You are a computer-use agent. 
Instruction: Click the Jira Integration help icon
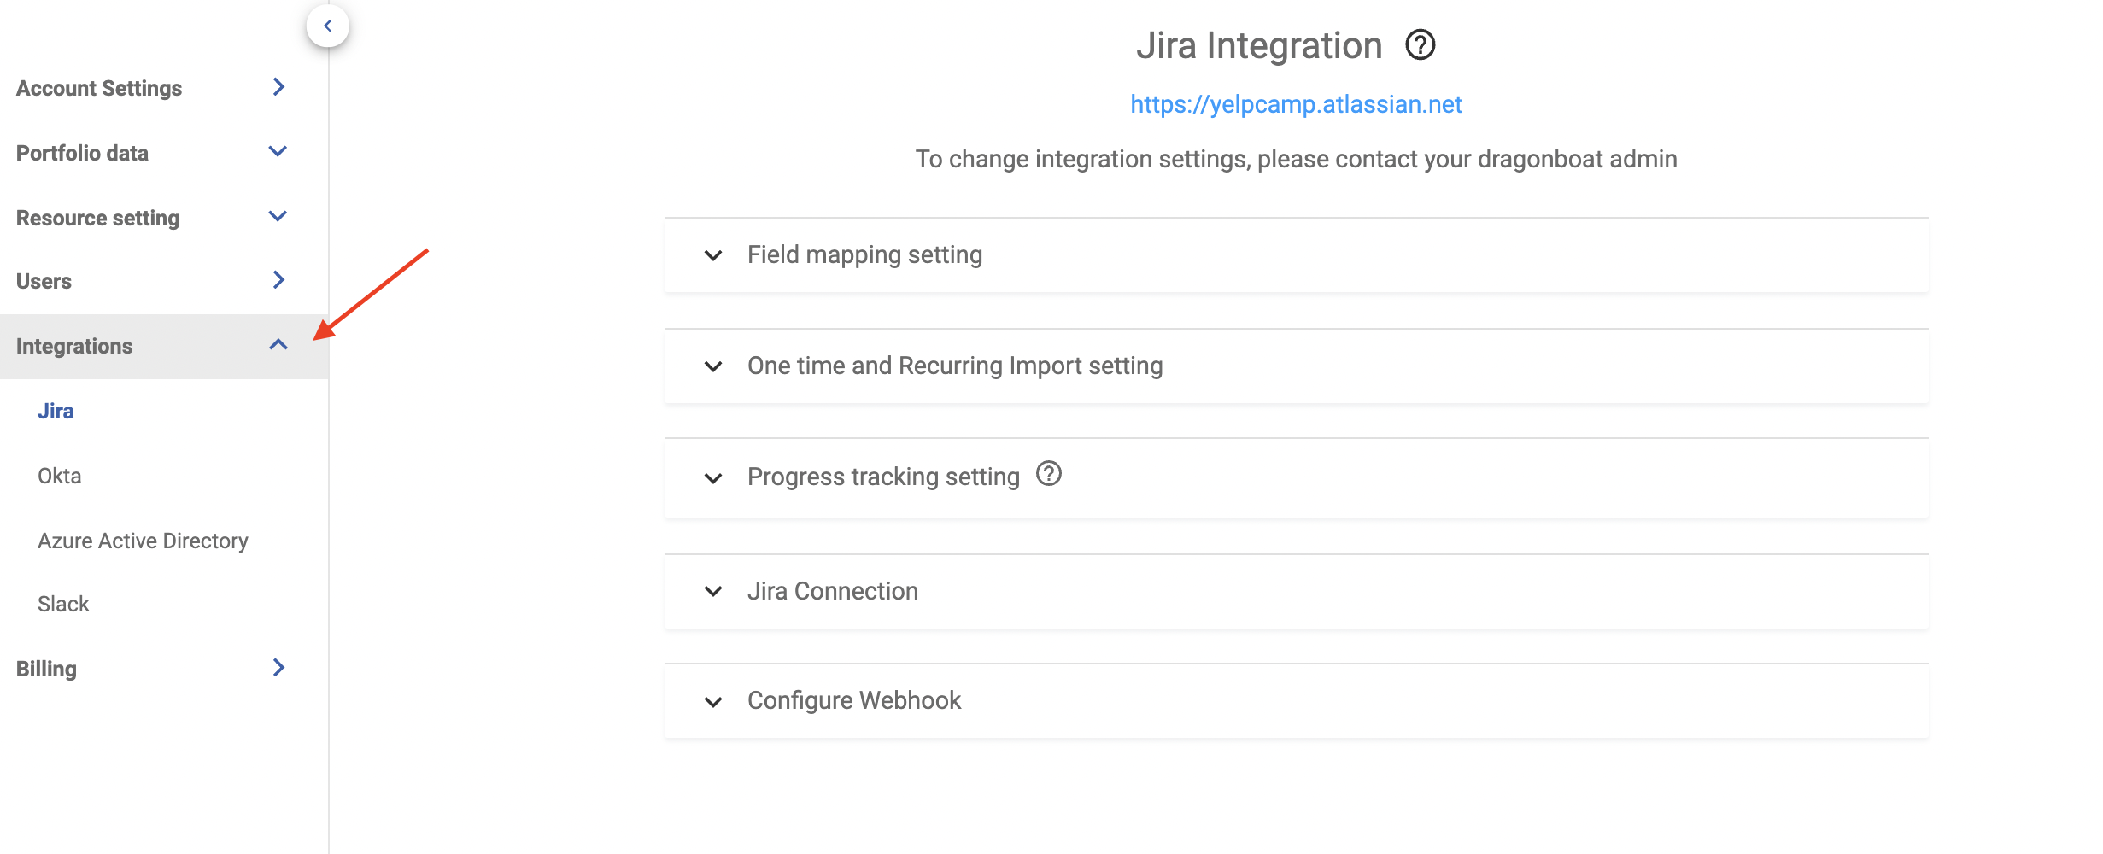(x=1421, y=45)
